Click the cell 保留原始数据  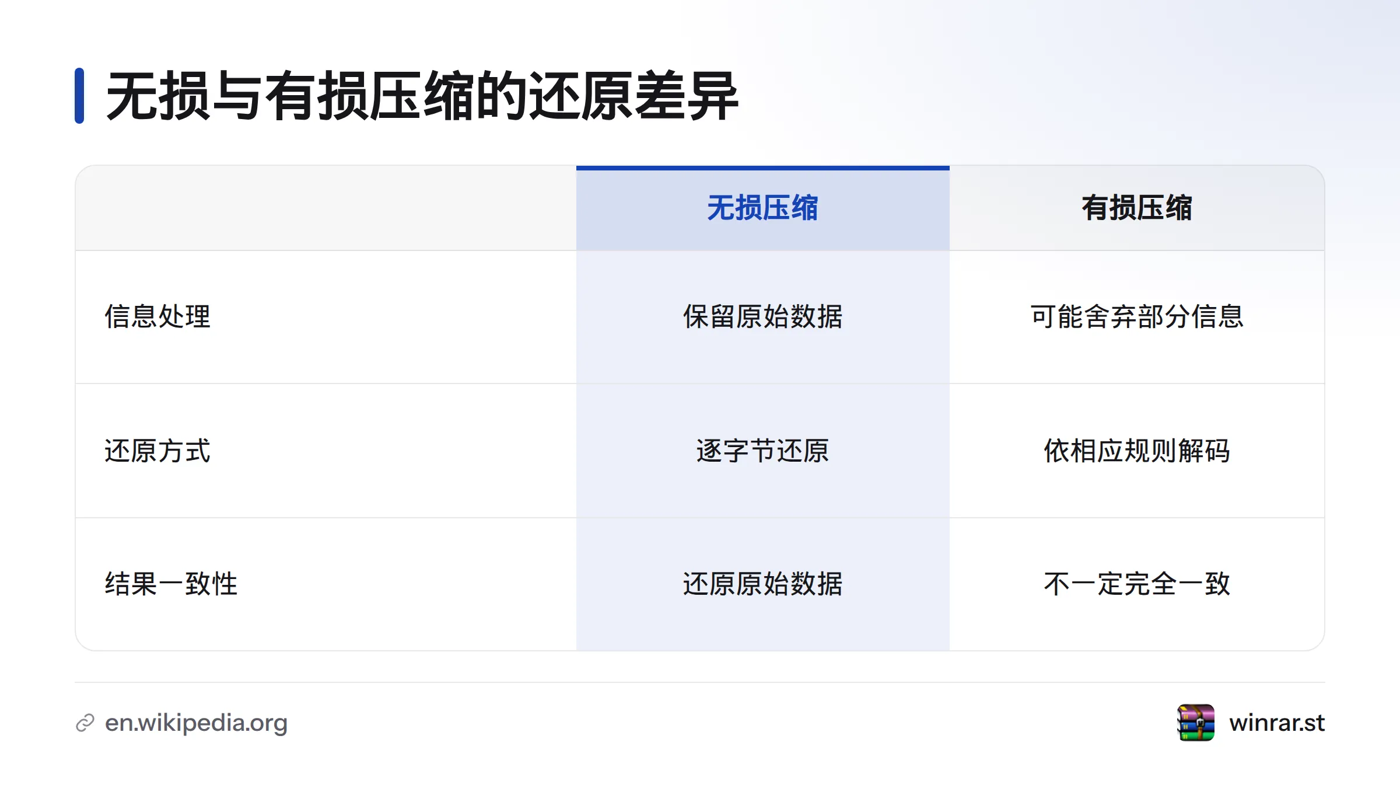(x=762, y=316)
